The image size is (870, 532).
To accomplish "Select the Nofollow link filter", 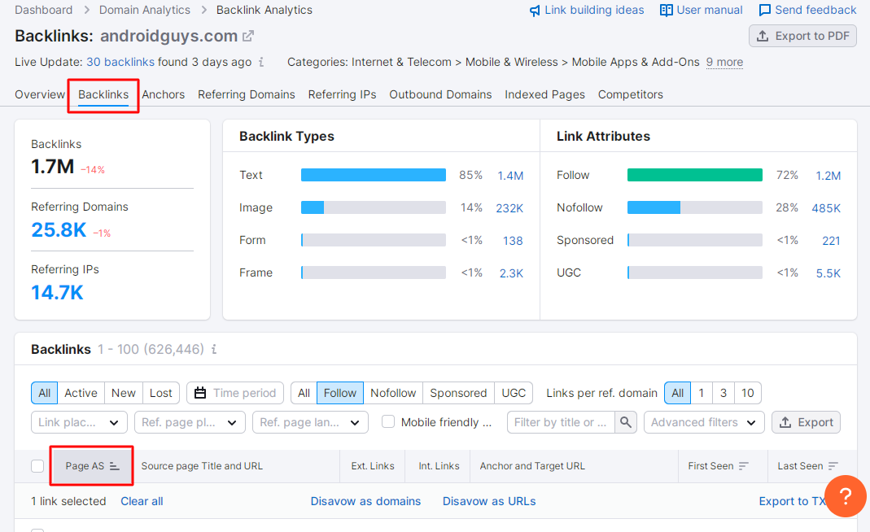I will point(393,393).
